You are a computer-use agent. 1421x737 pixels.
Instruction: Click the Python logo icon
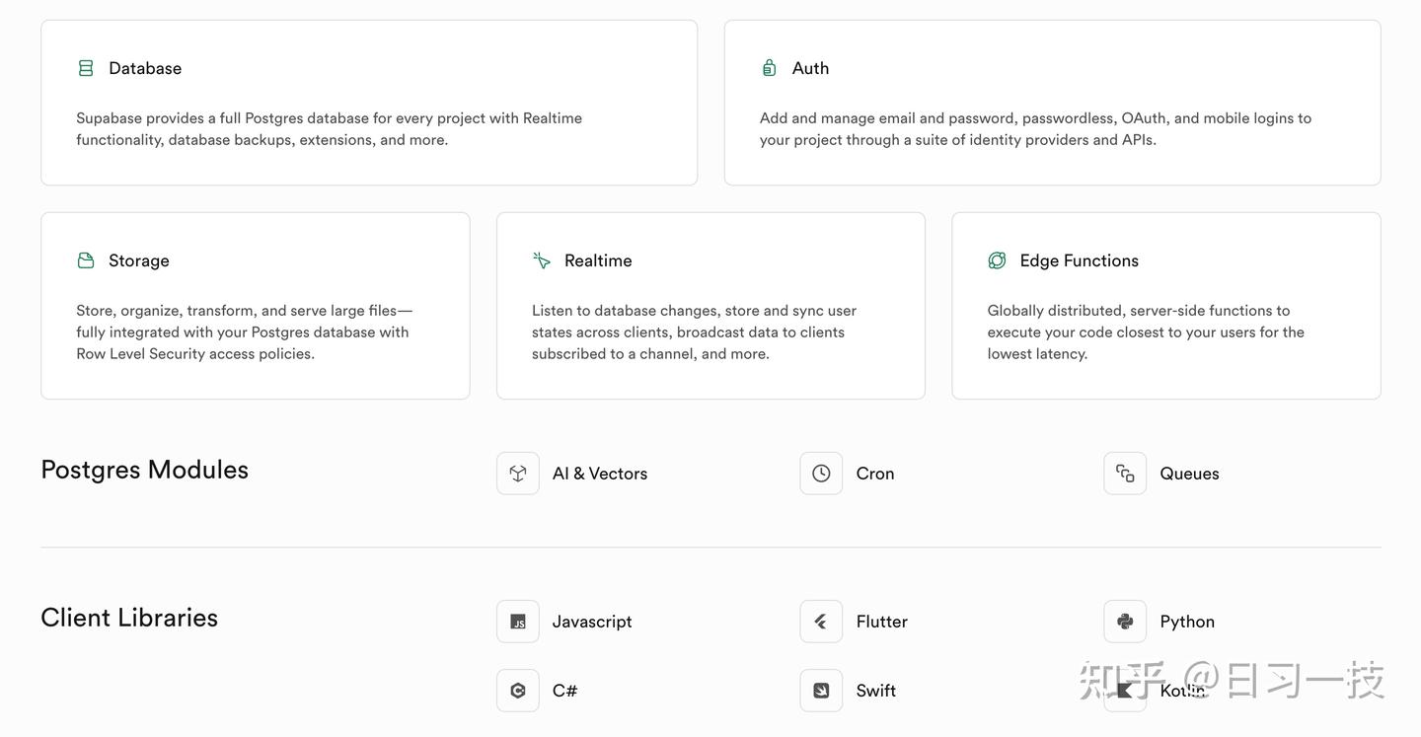(1125, 622)
